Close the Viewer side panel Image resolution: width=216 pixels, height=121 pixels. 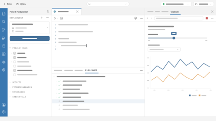click(x=212, y=12)
